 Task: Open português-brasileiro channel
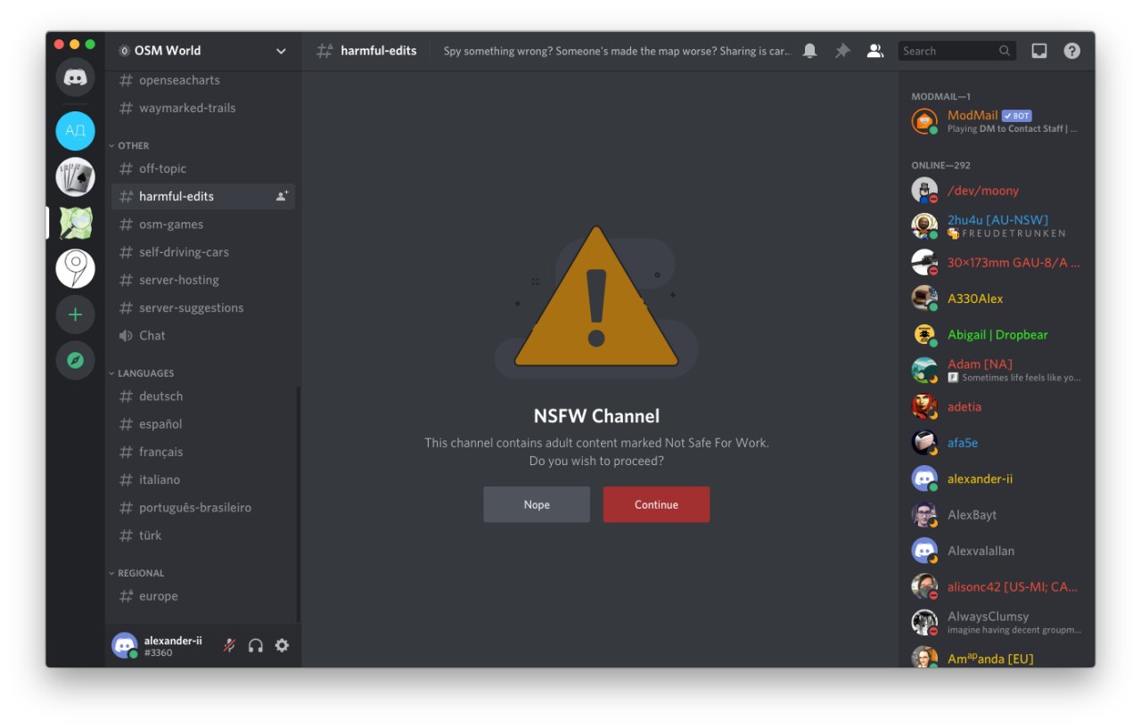[203, 507]
